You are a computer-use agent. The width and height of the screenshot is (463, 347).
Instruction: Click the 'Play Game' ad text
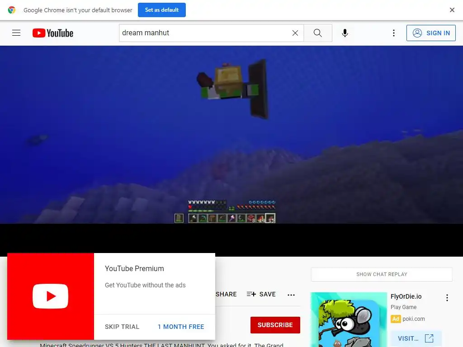coord(403,307)
